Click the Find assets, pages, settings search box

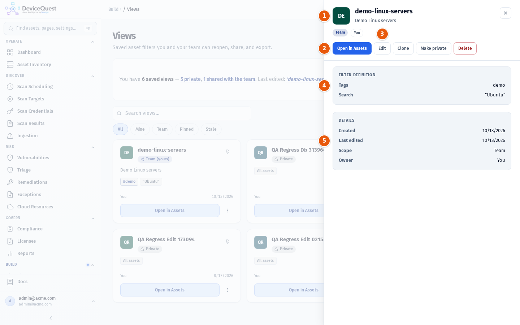[50, 28]
